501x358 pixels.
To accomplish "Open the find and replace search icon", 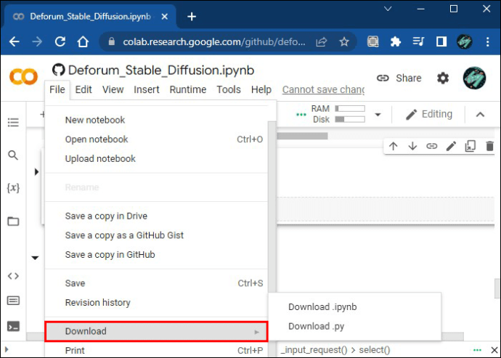I will 13,155.
